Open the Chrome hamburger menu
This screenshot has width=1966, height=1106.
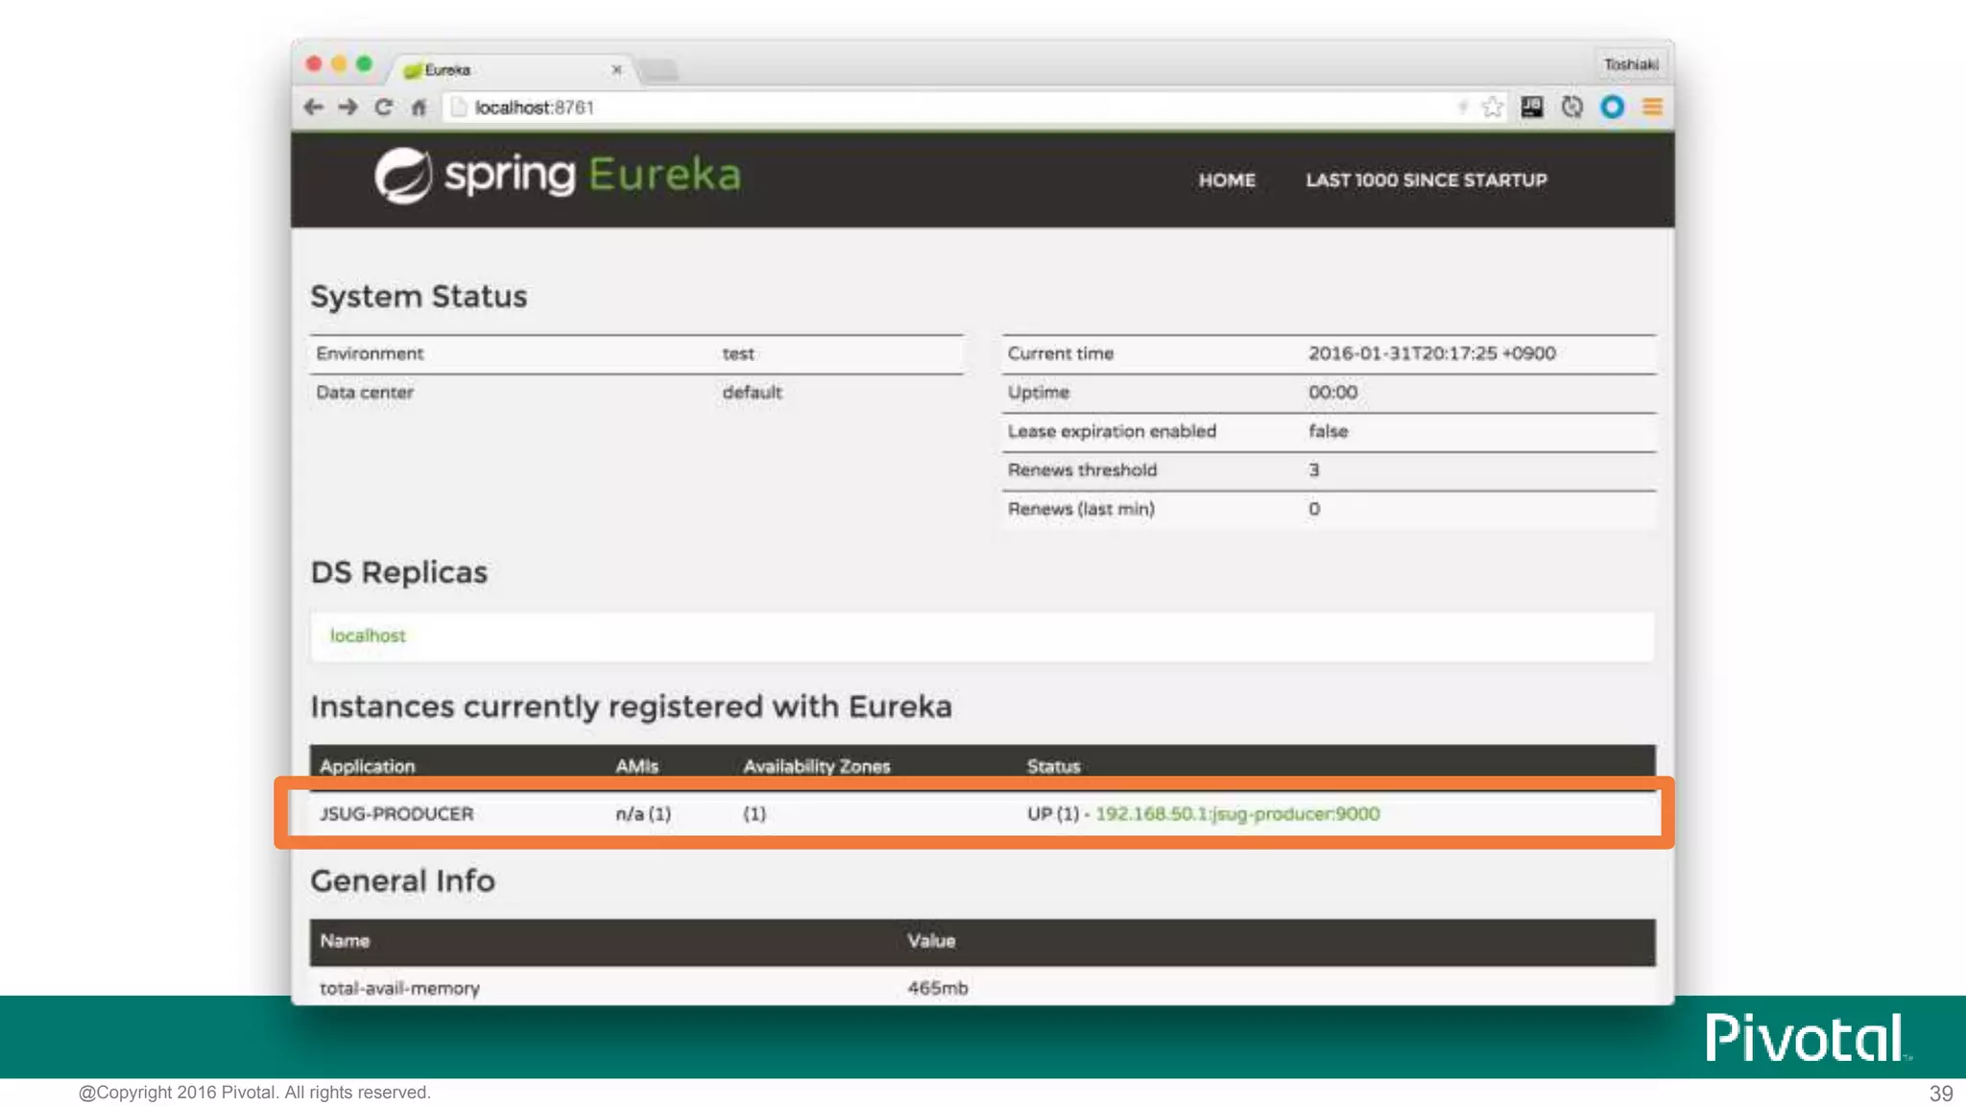pos(1652,108)
